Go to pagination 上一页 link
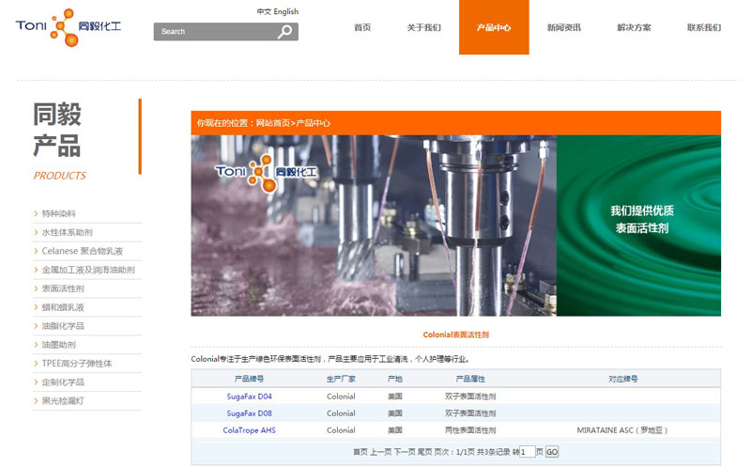Viewport: 751px width, 467px height. 380,452
